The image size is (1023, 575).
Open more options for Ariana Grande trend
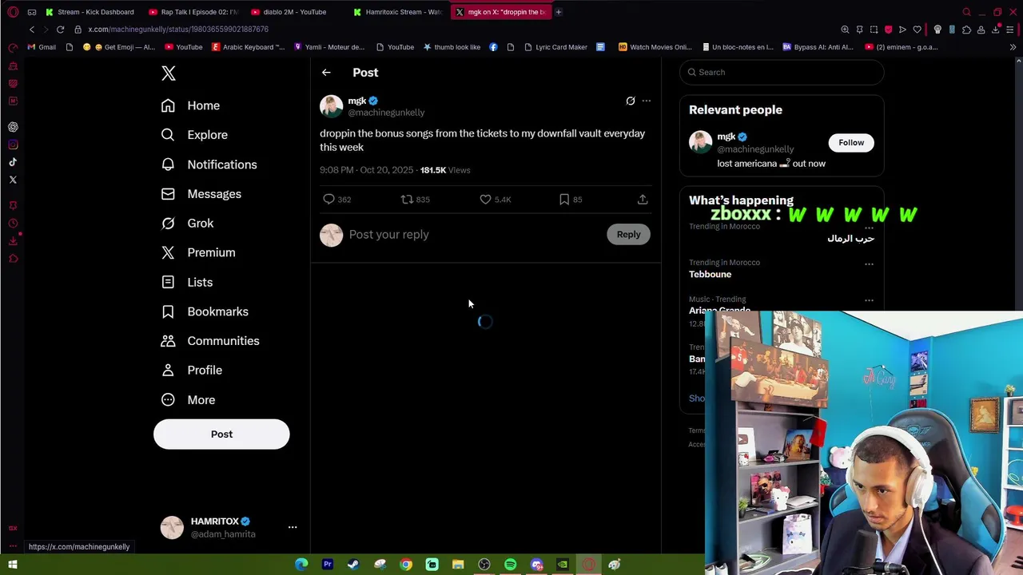(869, 301)
